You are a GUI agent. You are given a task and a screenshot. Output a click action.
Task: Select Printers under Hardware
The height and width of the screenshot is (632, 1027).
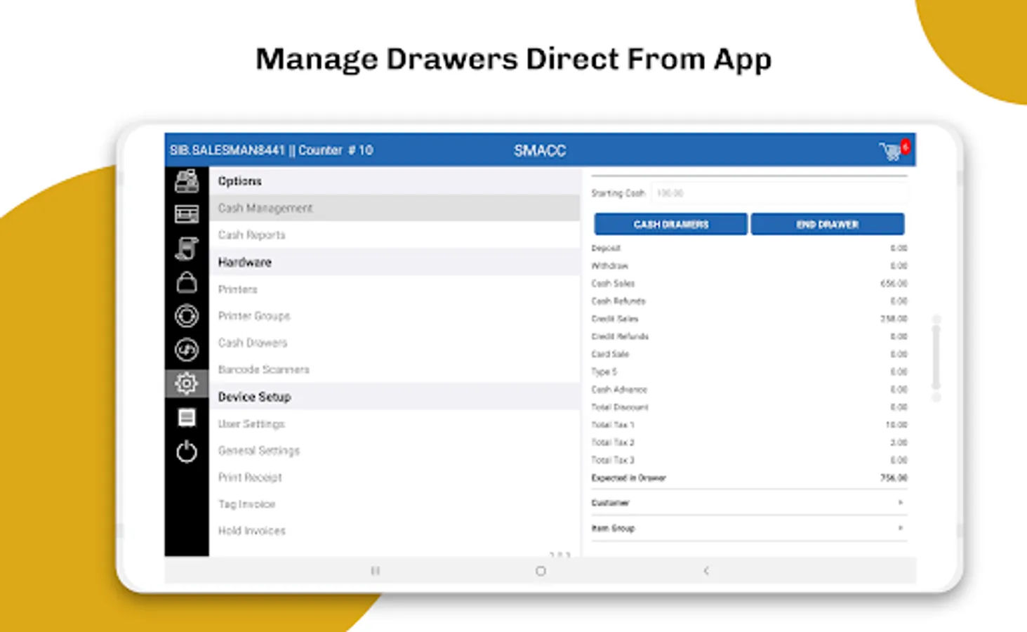[237, 289]
